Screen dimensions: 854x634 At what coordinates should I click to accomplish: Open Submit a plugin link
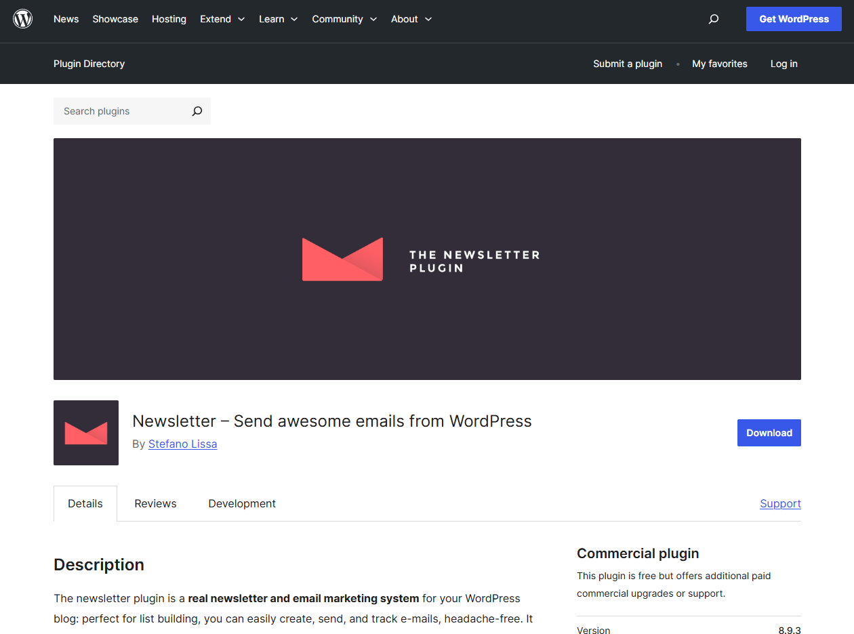[x=628, y=64]
